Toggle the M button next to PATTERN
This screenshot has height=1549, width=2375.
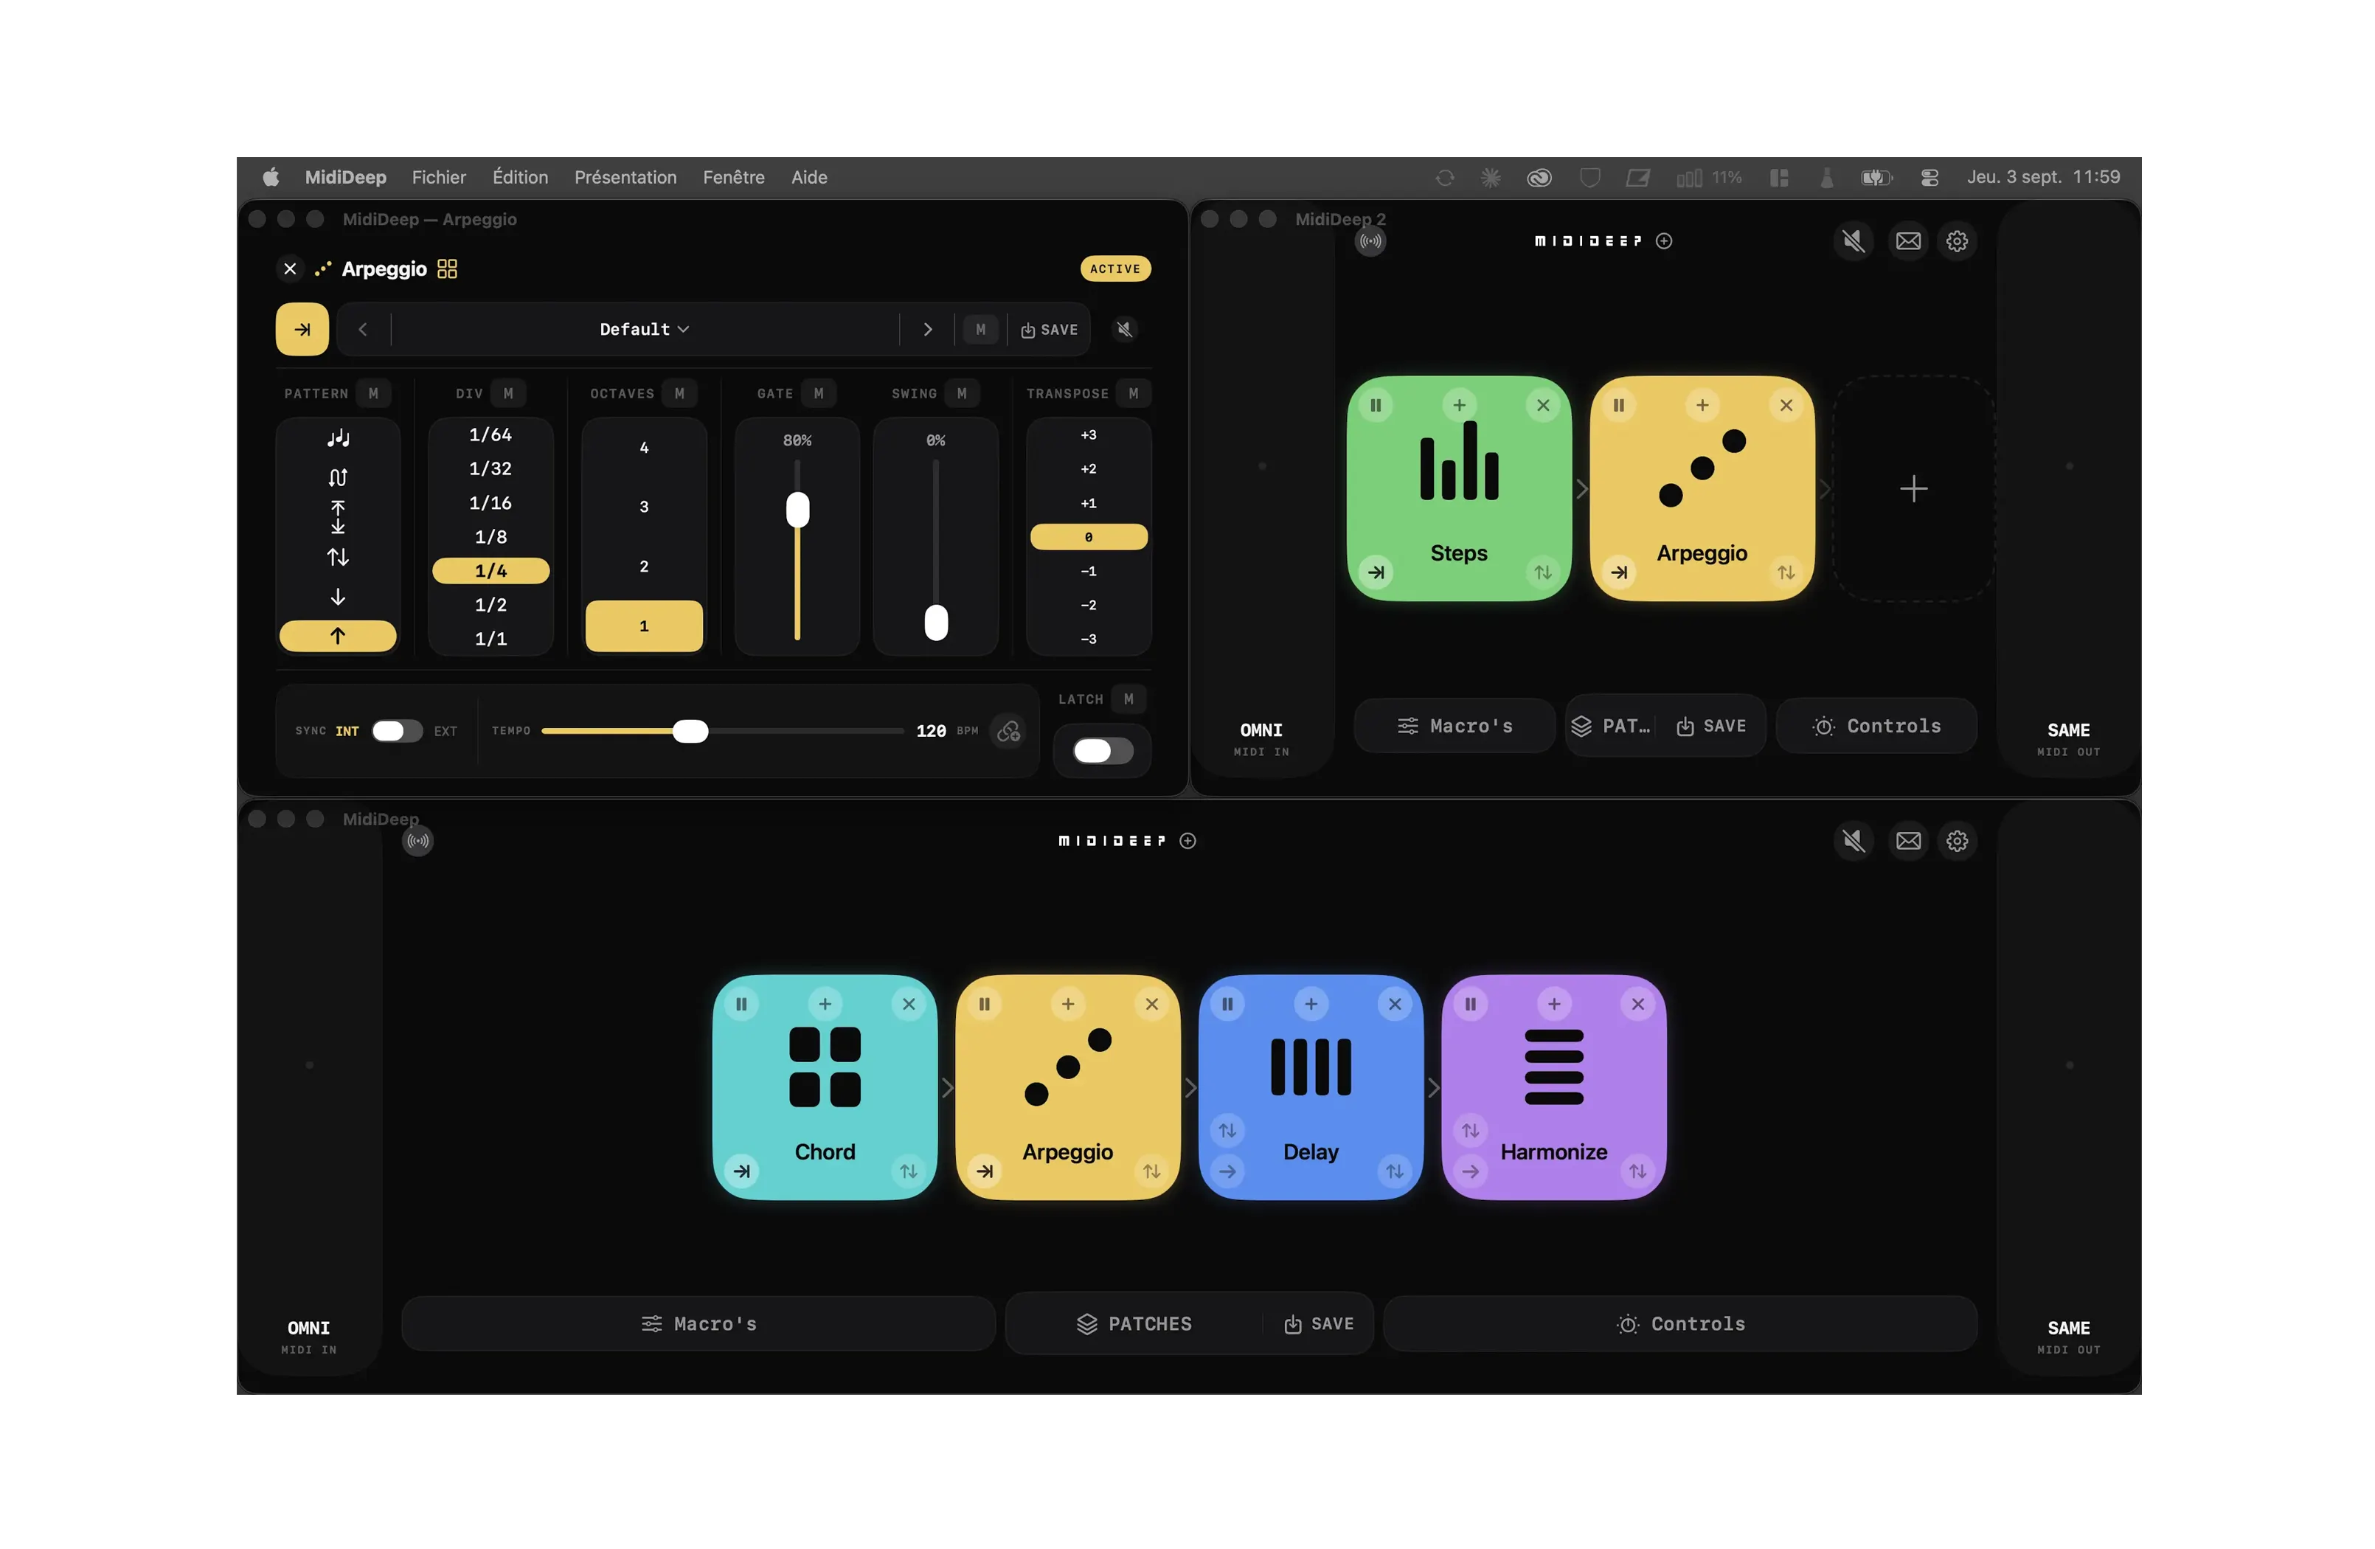pos(373,394)
